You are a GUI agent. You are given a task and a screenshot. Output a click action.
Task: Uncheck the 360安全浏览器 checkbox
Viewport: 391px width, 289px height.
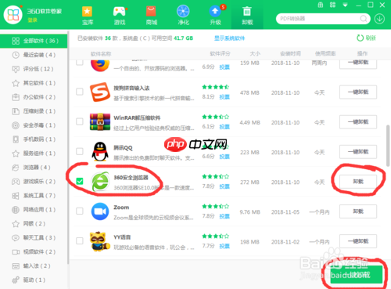click(80, 181)
